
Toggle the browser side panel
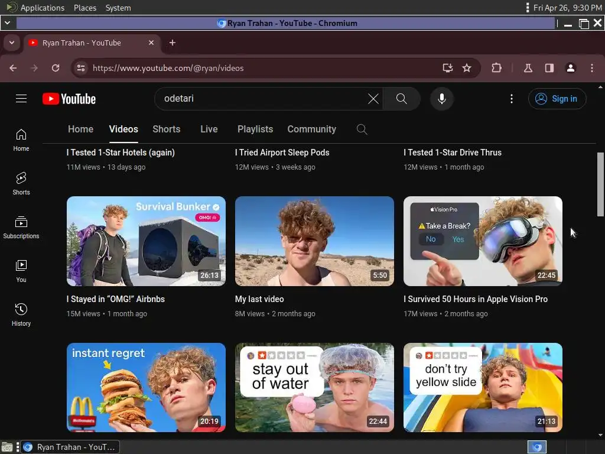pyautogui.click(x=549, y=68)
